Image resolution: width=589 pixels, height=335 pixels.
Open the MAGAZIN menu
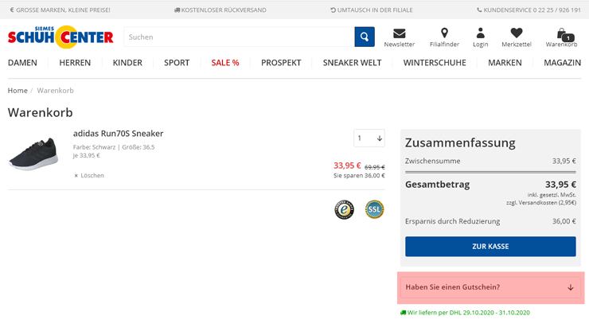tap(562, 63)
